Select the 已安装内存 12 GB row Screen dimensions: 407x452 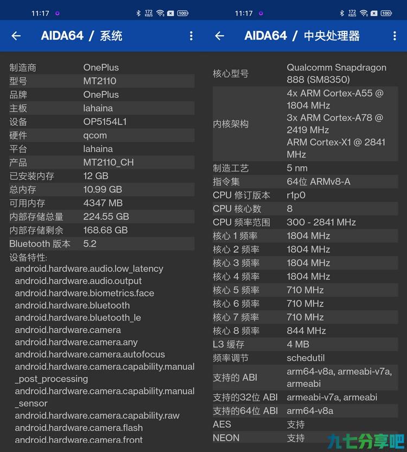coord(102,176)
